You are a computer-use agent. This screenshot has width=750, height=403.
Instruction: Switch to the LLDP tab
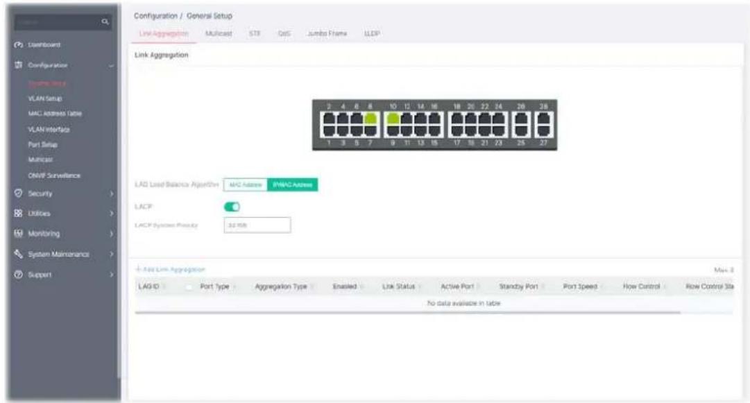[x=372, y=33]
